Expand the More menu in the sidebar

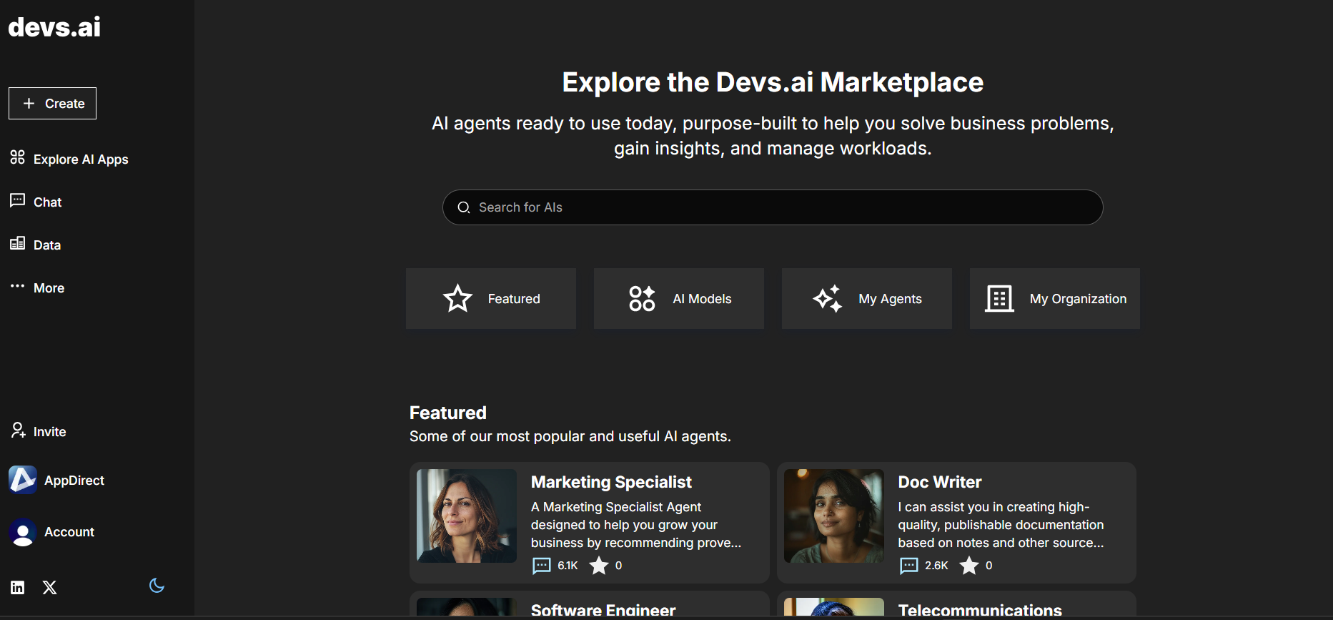click(x=37, y=287)
